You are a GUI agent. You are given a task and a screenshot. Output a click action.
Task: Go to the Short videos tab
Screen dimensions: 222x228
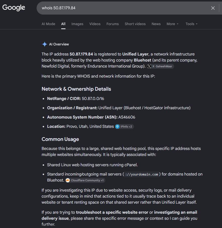[x=135, y=24]
